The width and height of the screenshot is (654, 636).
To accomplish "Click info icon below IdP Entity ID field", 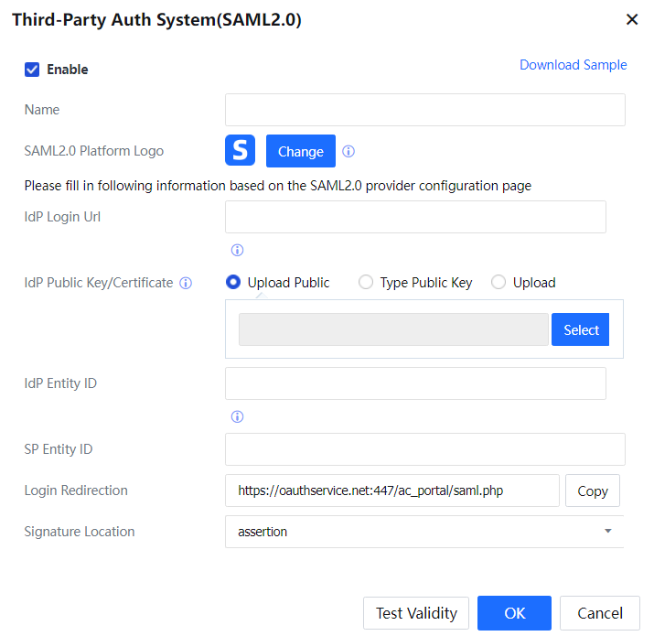I will (x=237, y=416).
